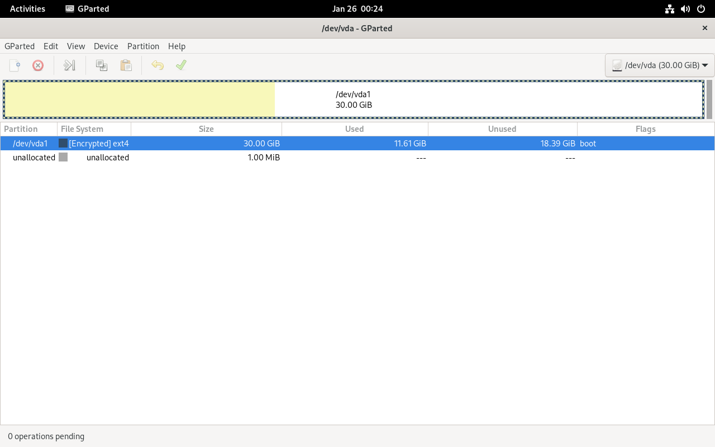
Task: Open the GParted menu
Action: point(20,46)
